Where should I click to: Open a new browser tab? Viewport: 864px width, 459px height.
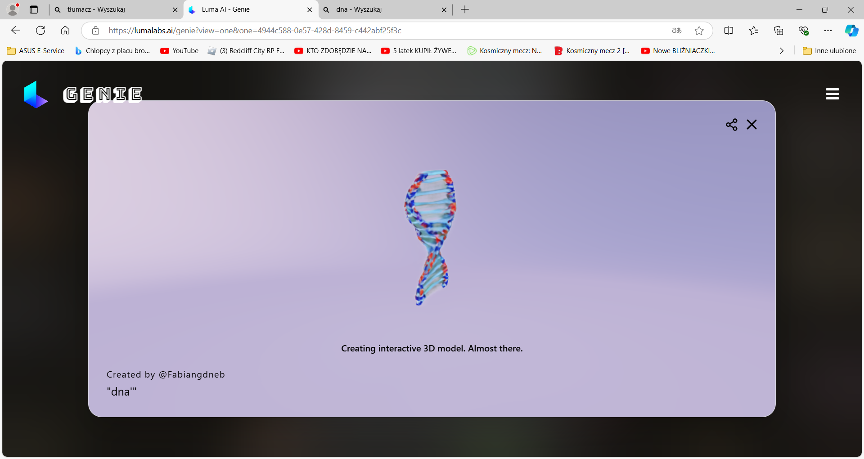click(465, 9)
